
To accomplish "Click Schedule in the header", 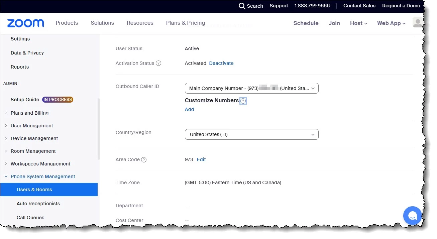I will 306,23.
